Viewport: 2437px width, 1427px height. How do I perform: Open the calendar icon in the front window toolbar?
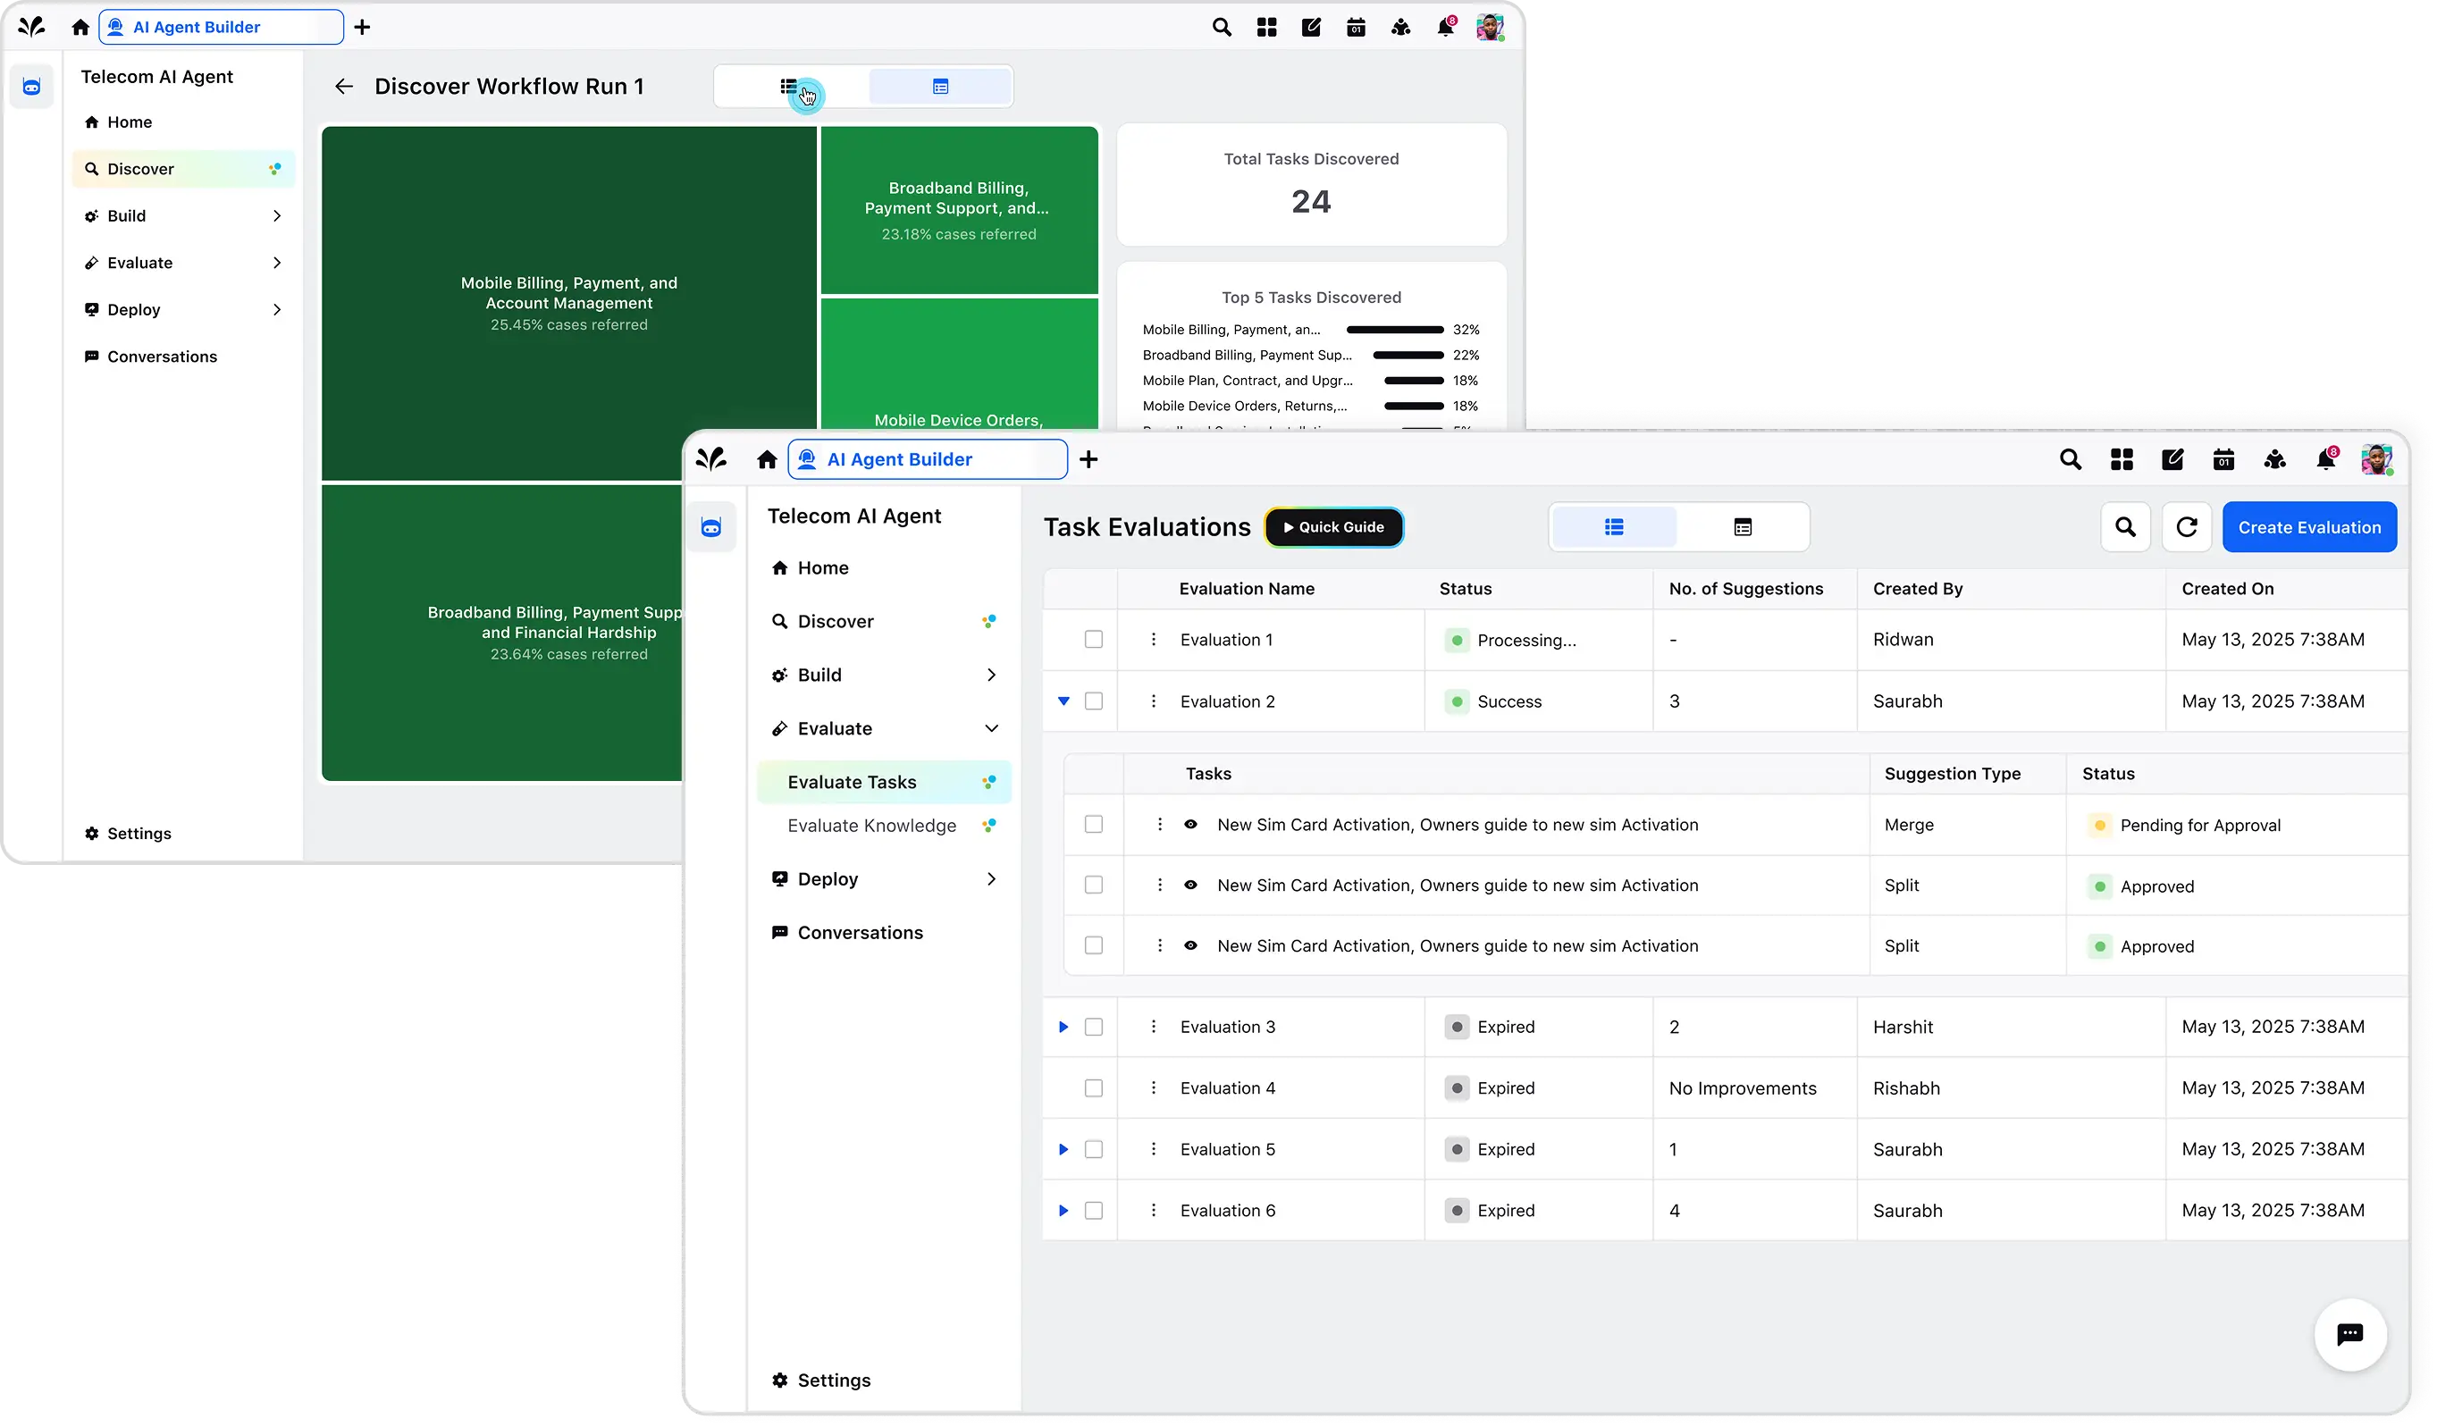pos(2223,460)
